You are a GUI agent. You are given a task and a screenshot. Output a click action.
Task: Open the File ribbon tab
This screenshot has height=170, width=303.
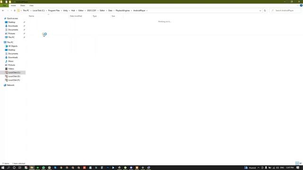point(4,6)
